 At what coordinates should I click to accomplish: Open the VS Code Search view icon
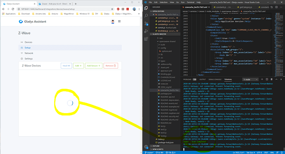click(x=146, y=16)
